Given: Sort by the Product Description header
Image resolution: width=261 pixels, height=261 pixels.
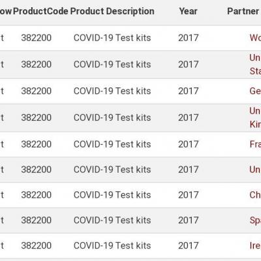Looking at the screenshot, I should pos(112,11).
